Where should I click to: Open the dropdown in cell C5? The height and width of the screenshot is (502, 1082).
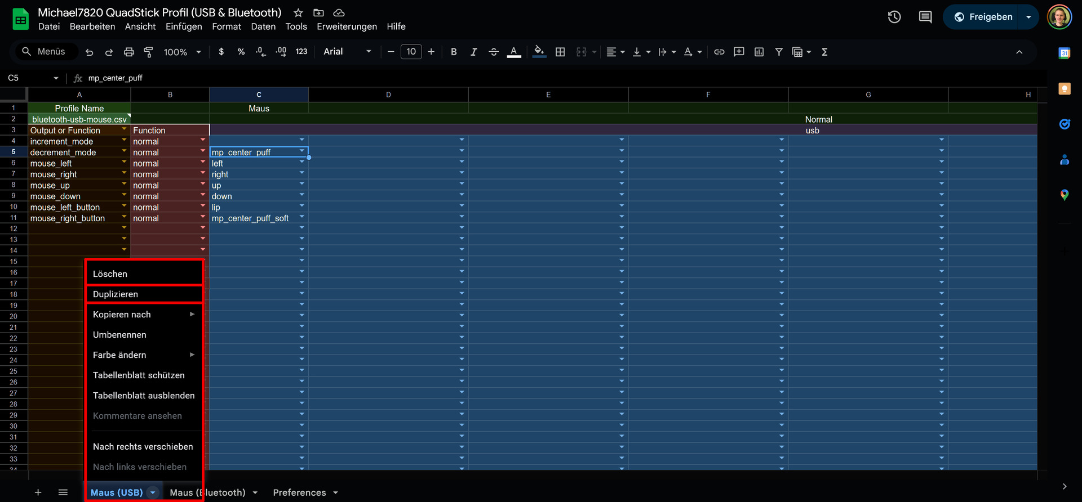[x=302, y=151]
